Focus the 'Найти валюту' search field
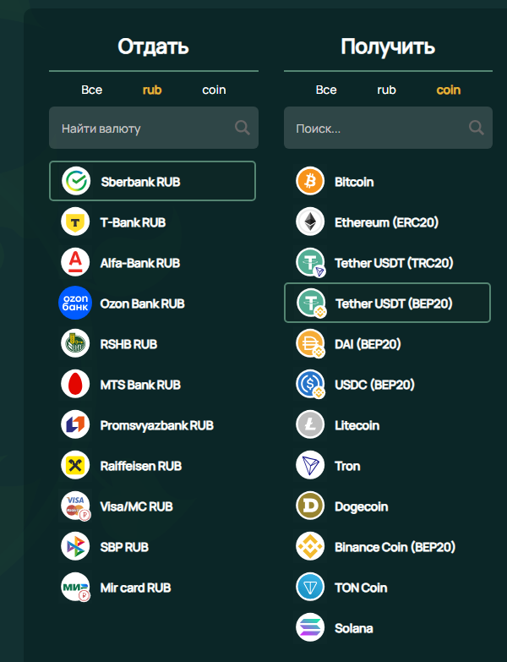 point(139,129)
